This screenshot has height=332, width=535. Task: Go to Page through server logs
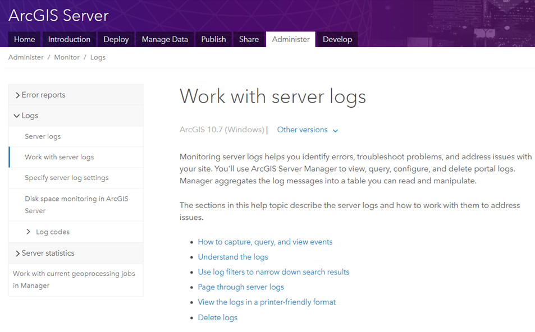click(x=241, y=287)
